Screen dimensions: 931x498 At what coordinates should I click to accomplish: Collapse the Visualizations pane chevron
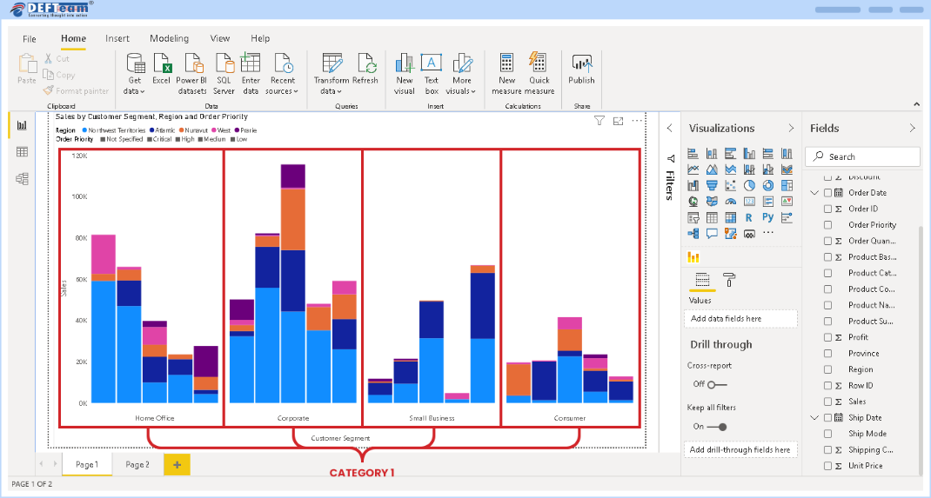point(790,129)
